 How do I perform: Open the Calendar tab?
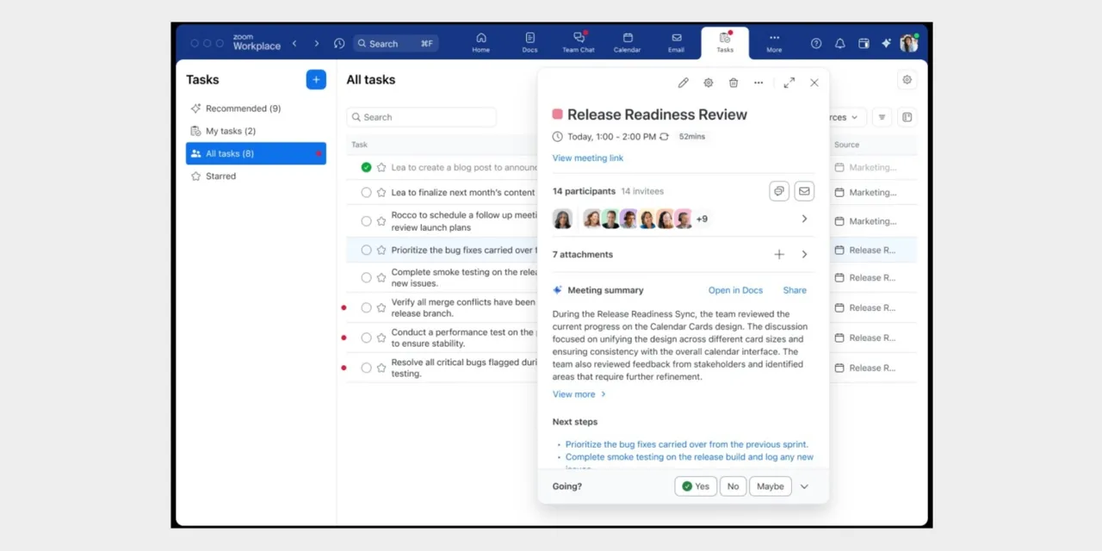(x=627, y=43)
